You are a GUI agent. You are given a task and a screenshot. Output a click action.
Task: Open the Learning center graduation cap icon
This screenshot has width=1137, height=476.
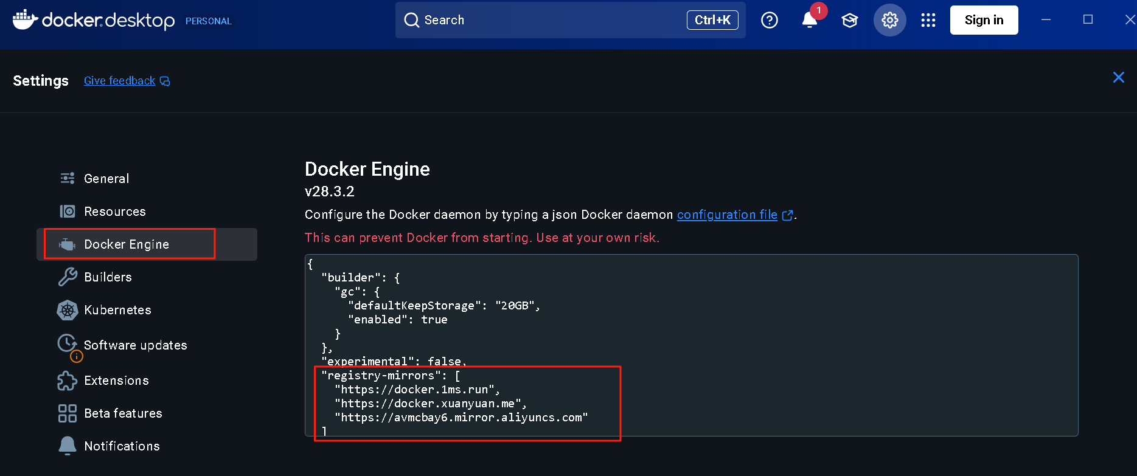tap(849, 20)
